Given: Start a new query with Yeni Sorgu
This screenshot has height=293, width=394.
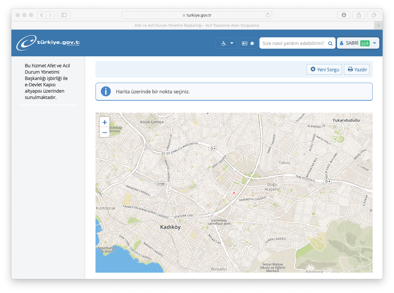Looking at the screenshot, I should click(x=324, y=69).
